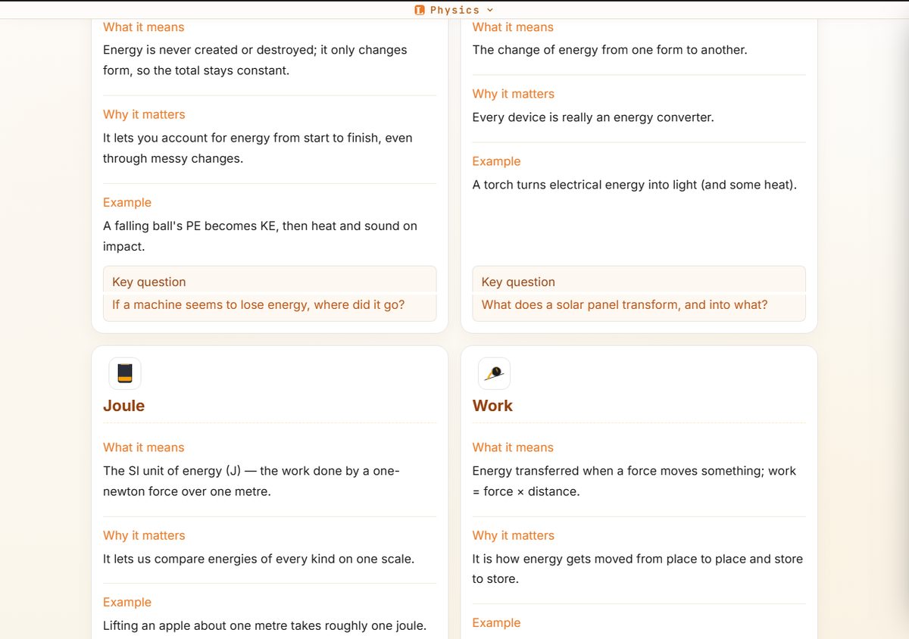Select the Physics title menu
Viewport: 909px width, 639px height.
454,10
